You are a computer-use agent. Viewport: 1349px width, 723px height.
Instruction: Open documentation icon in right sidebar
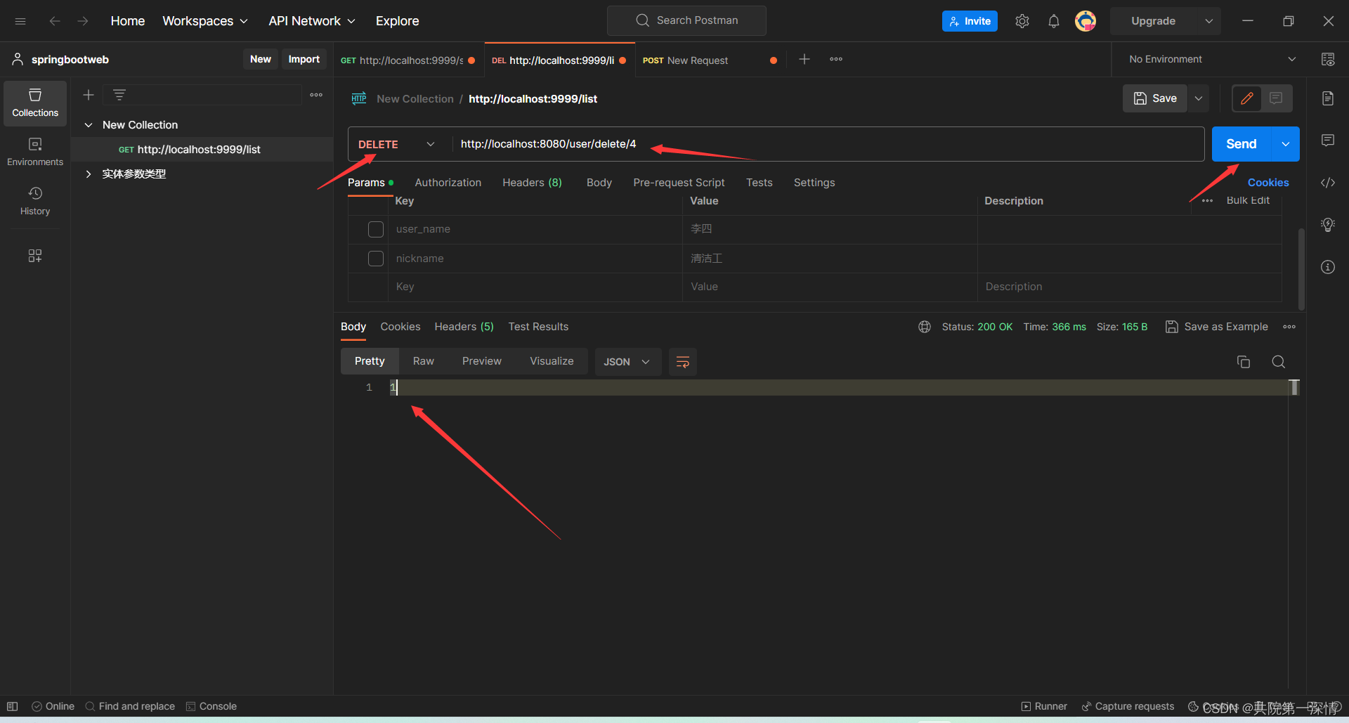coord(1328,98)
